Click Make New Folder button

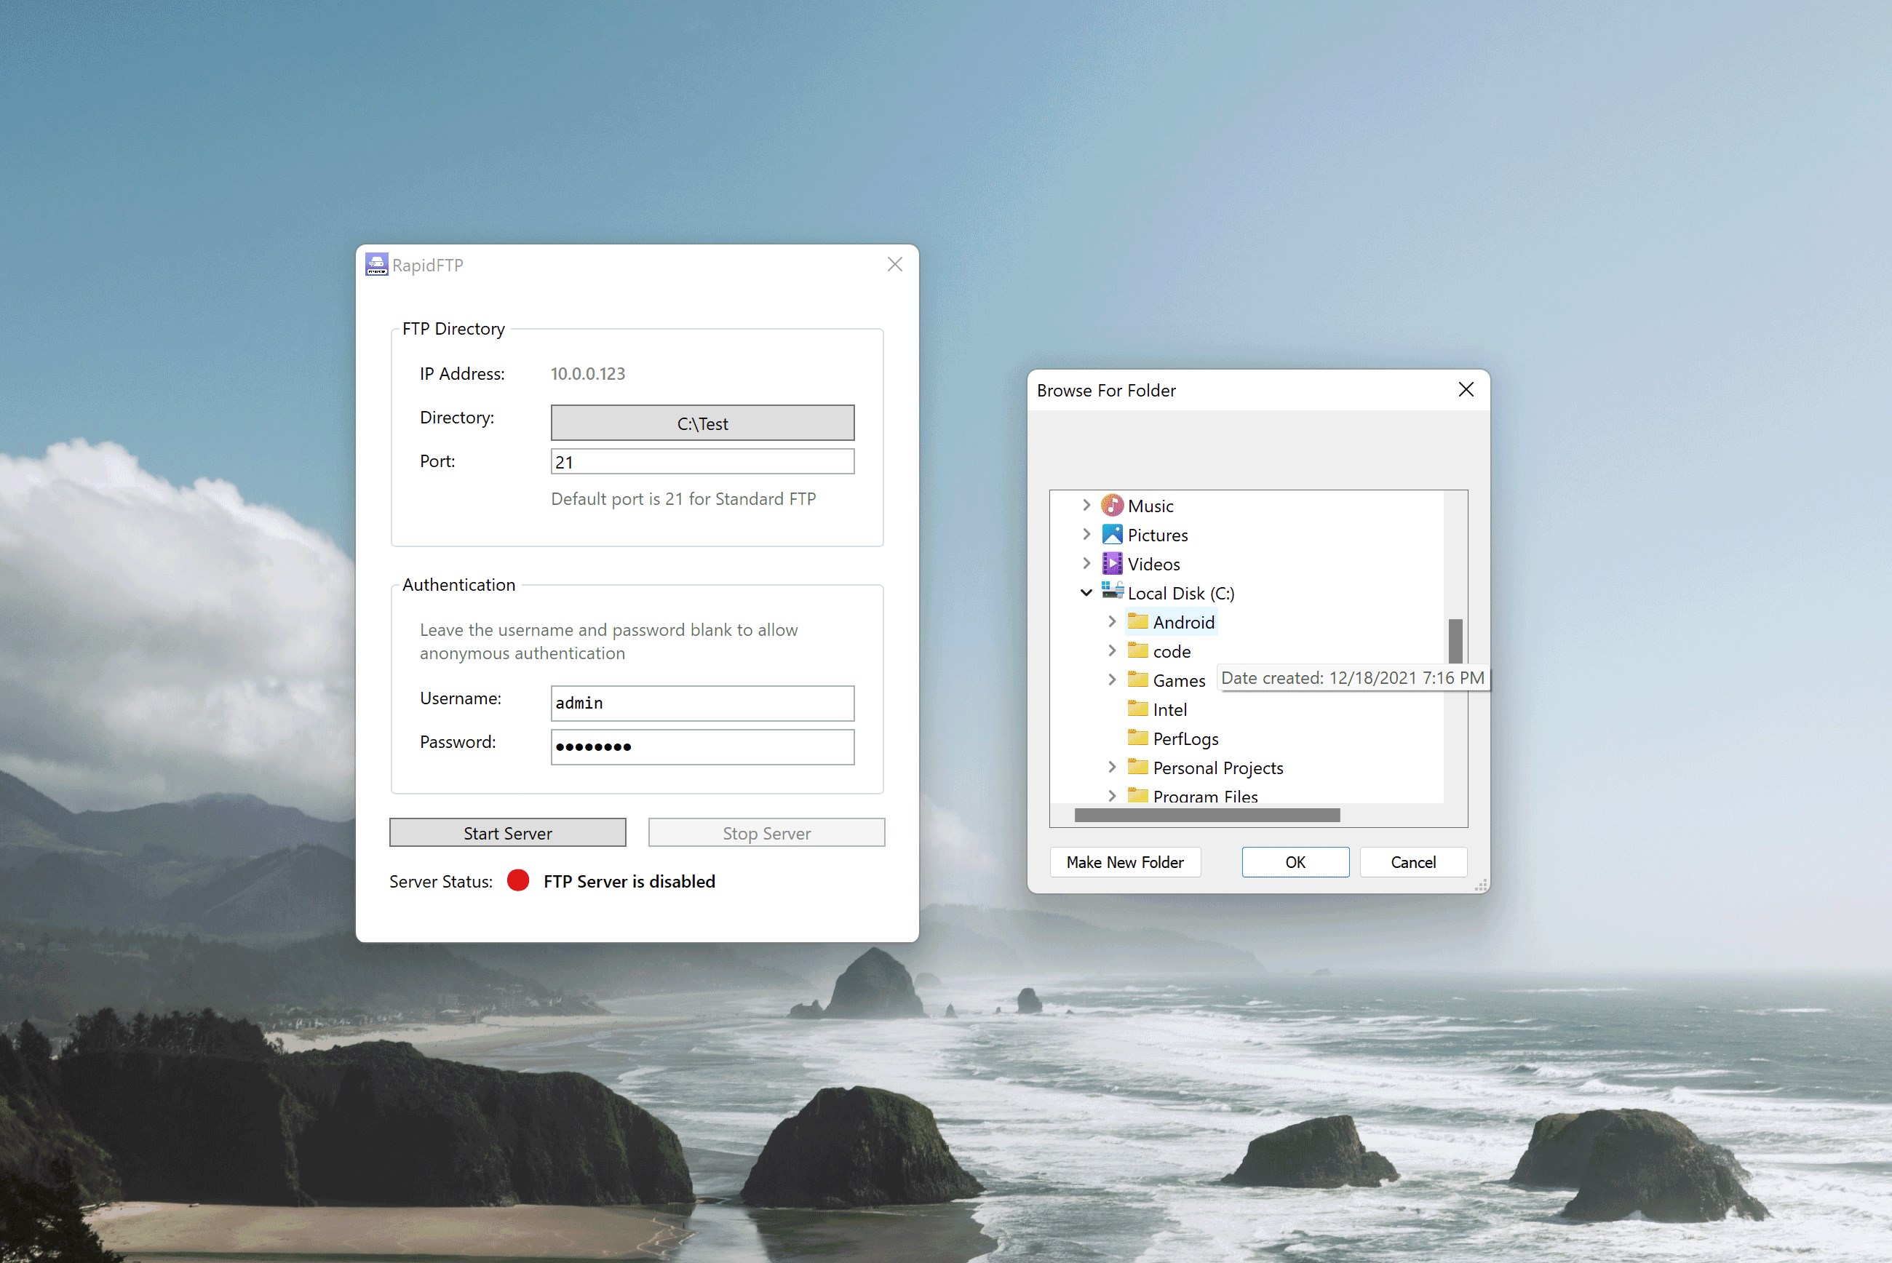[1125, 862]
